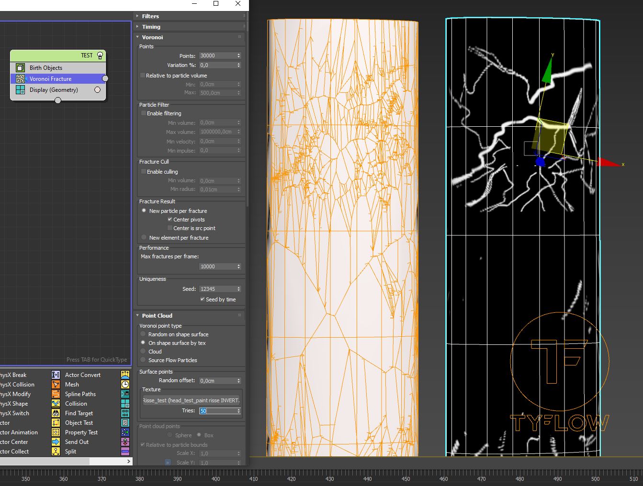The width and height of the screenshot is (643, 486).
Task: Pick the Send Out operator icon
Action: coord(56,442)
